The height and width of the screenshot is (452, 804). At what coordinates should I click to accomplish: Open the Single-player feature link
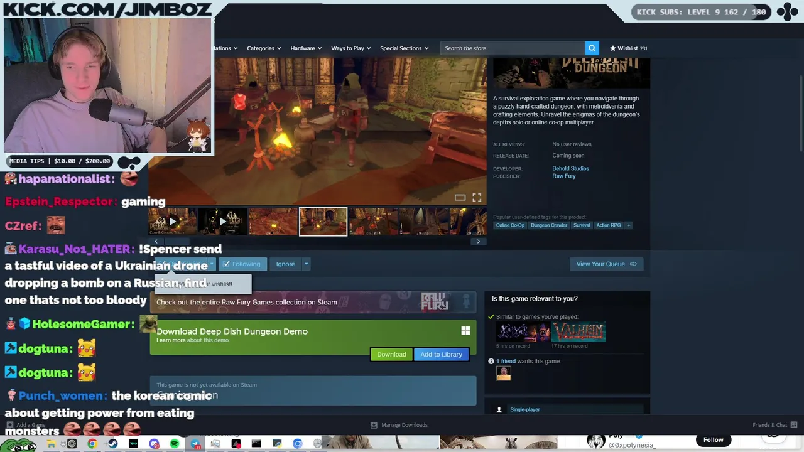point(525,410)
